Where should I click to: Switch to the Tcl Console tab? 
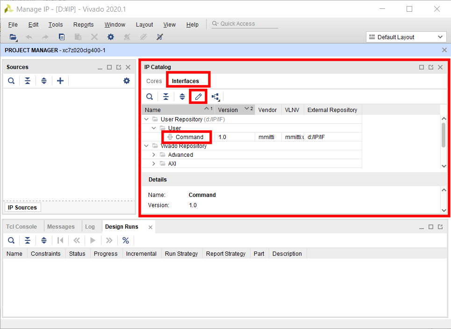(x=21, y=227)
